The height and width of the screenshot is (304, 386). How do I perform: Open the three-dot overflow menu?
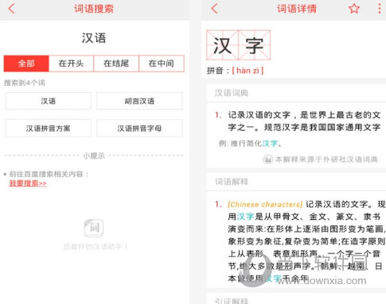click(x=380, y=9)
